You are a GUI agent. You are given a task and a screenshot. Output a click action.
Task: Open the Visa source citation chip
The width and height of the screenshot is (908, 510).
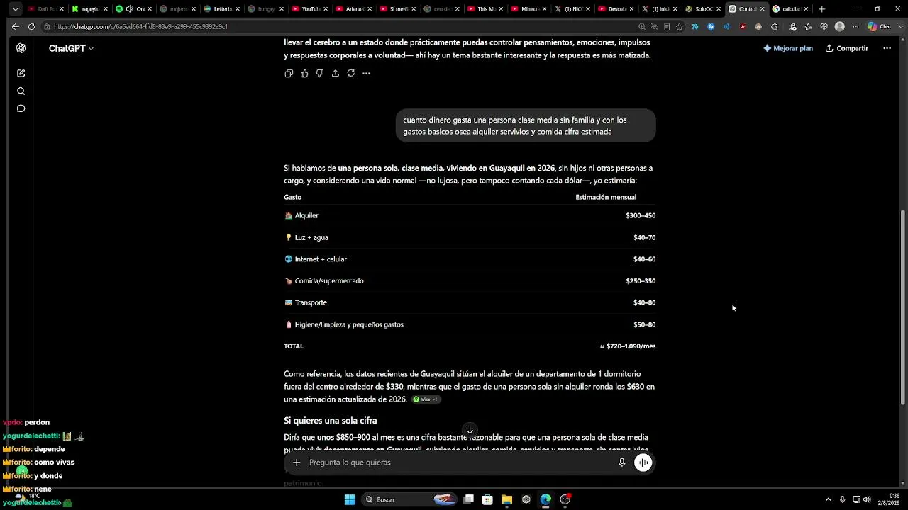point(426,399)
